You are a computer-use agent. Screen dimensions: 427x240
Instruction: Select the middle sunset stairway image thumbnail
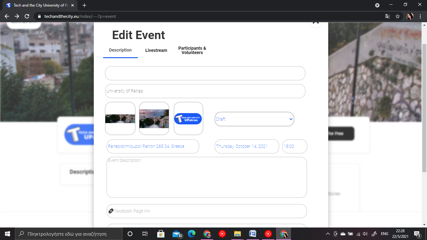[154, 119]
